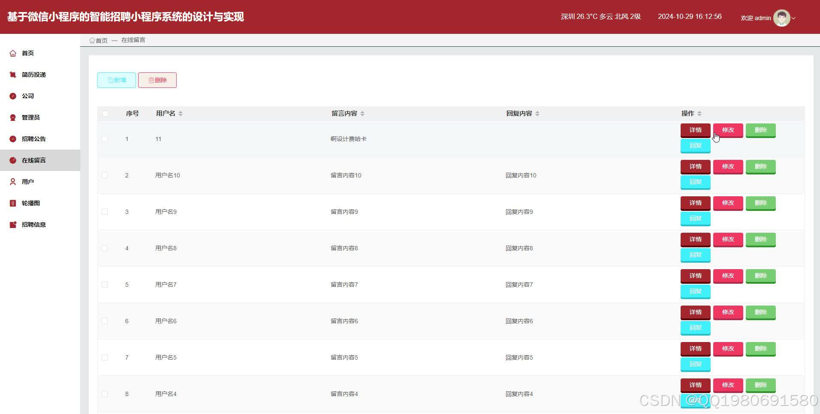
Task: Open 用户 in the sidebar menu
Action: click(x=40, y=182)
